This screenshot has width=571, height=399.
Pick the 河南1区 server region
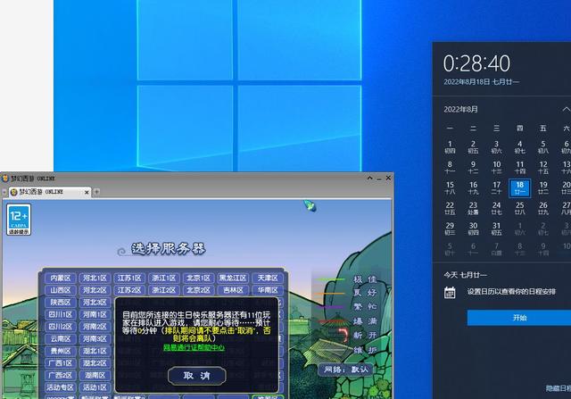(95, 314)
